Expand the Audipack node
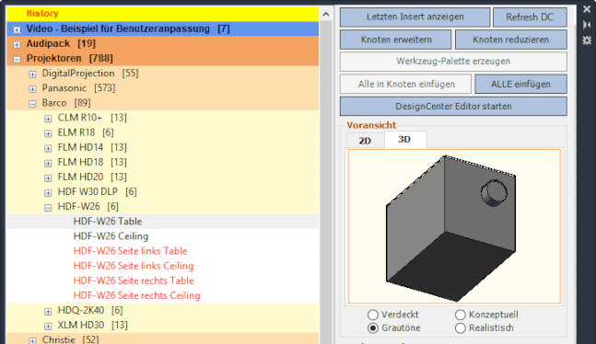The height and width of the screenshot is (344, 596). [17, 44]
